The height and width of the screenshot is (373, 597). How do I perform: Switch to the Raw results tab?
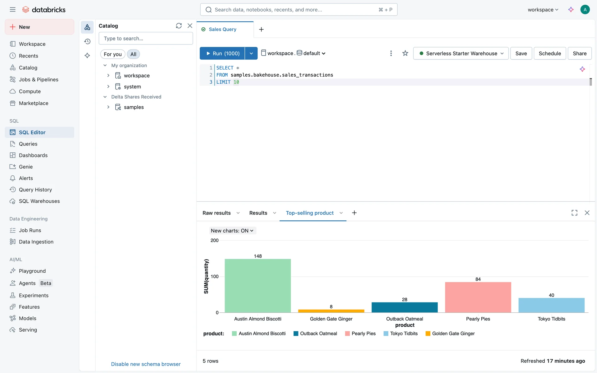pyautogui.click(x=216, y=213)
